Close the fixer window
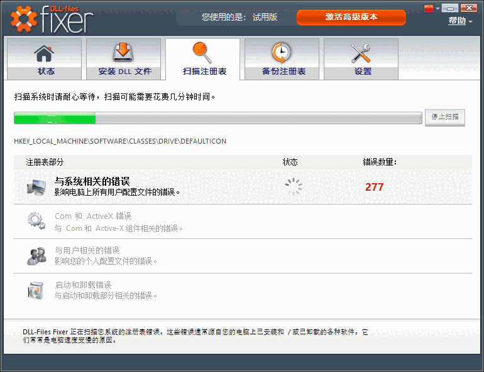 (x=468, y=8)
